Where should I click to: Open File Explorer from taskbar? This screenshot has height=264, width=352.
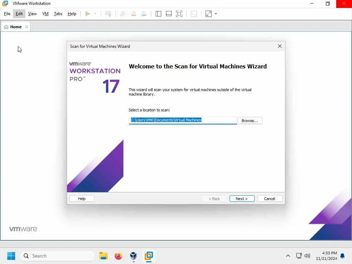103,256
